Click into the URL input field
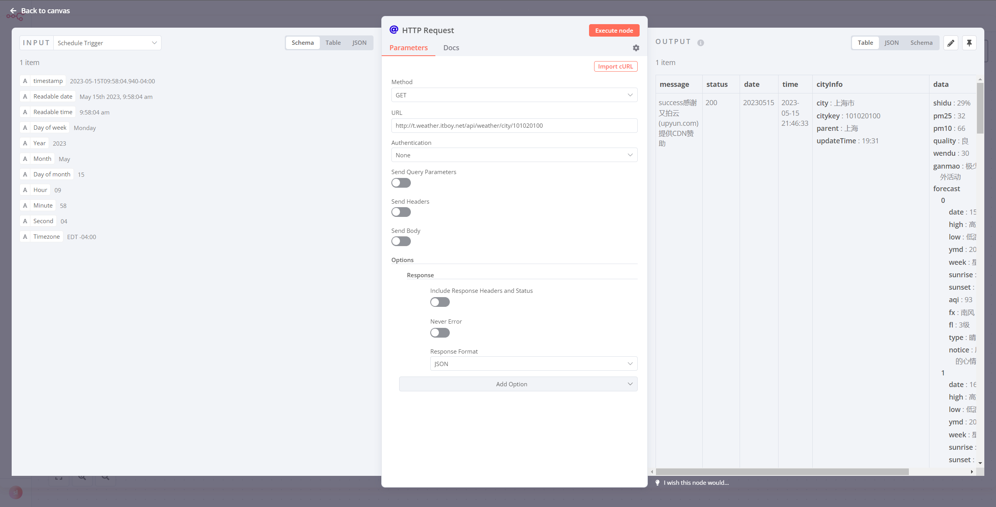 click(514, 126)
